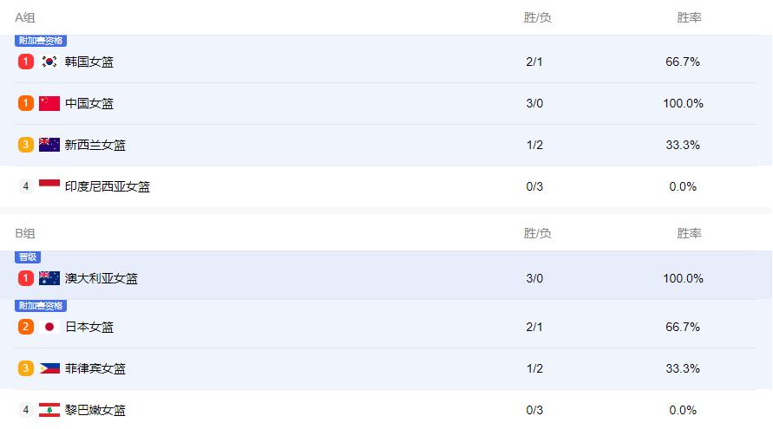This screenshot has width=773, height=429.
Task: Click the China flag icon
Action: coord(49,103)
